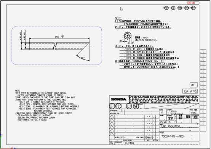
Task: Select the circled H symbol at top right
Action: click(x=180, y=8)
